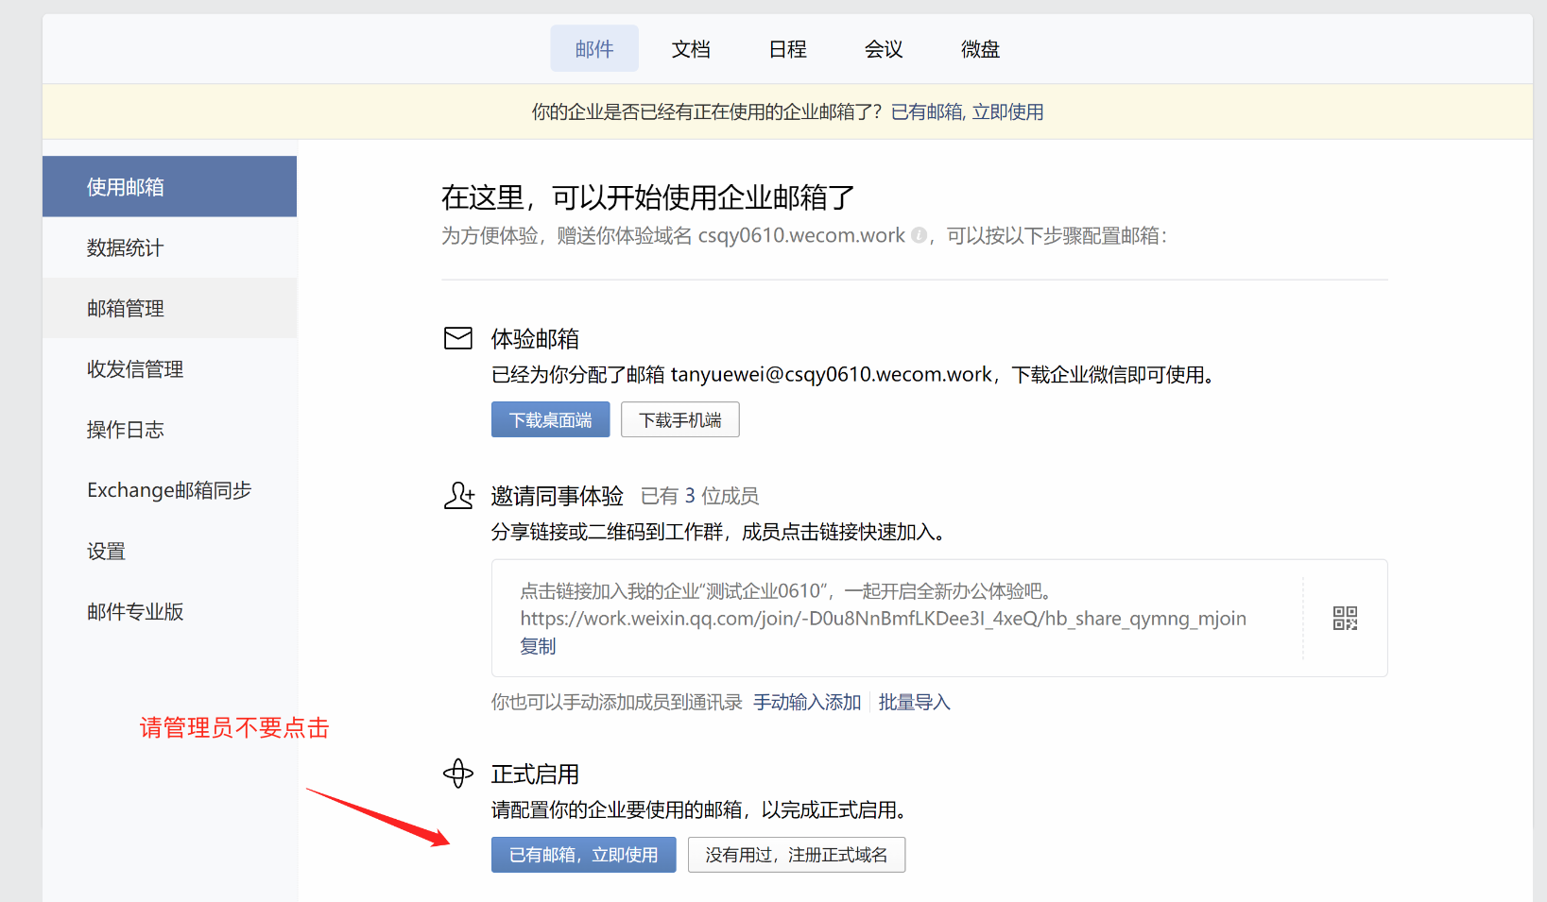Click the info icon beside trial domain
The width and height of the screenshot is (1547, 902).
point(919,235)
